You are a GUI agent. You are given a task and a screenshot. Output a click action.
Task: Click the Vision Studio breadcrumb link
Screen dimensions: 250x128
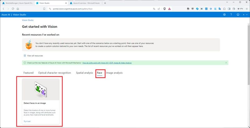[x=28, y=20]
